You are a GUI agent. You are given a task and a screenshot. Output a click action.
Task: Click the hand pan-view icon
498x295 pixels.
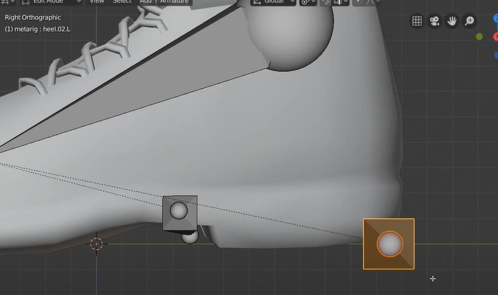[452, 21]
